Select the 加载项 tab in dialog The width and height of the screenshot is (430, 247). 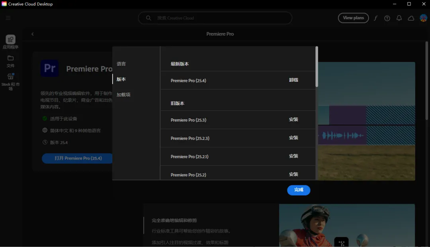click(x=123, y=95)
